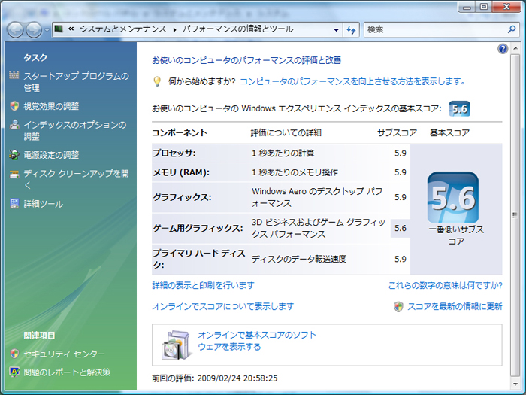Click the shield icon beside 視覚効果の調整

(x=14, y=106)
